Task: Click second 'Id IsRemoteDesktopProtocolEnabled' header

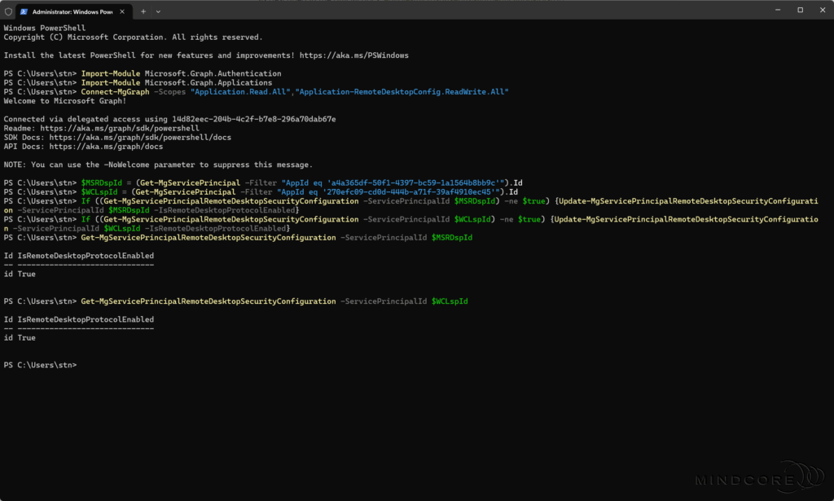Action: (x=79, y=319)
